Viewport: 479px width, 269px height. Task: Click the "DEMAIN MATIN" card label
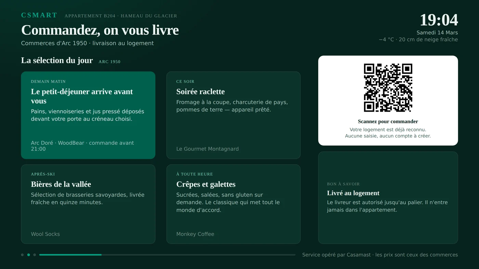(x=48, y=82)
